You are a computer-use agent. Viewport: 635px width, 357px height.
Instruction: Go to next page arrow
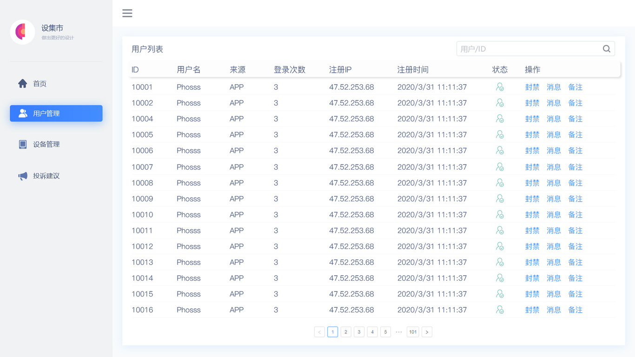(427, 332)
